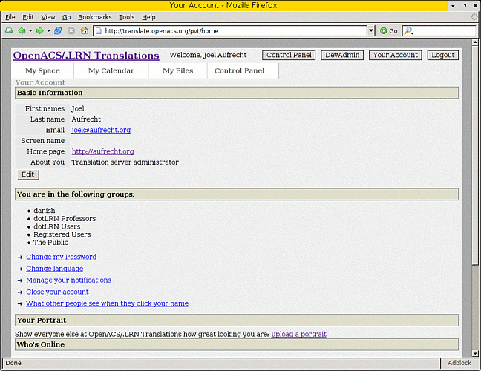481x371 pixels.
Task: Open the Tools menu
Action: coord(126,17)
